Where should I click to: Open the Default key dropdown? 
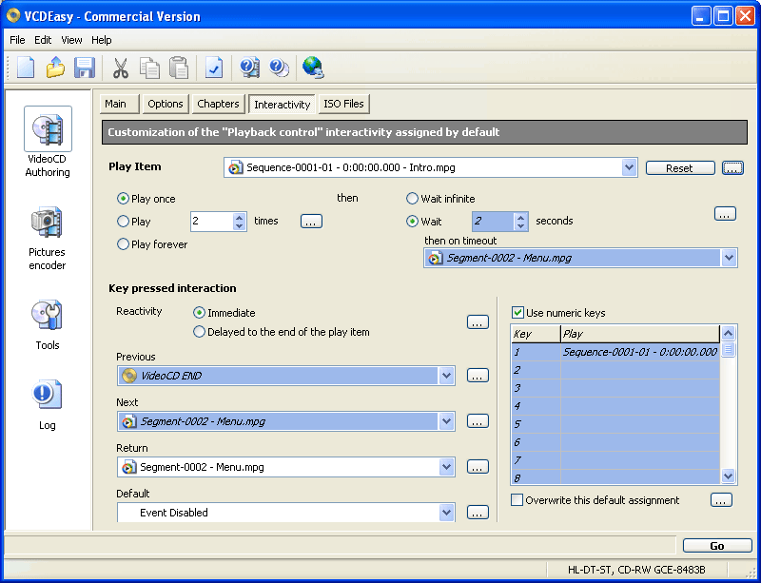(446, 513)
